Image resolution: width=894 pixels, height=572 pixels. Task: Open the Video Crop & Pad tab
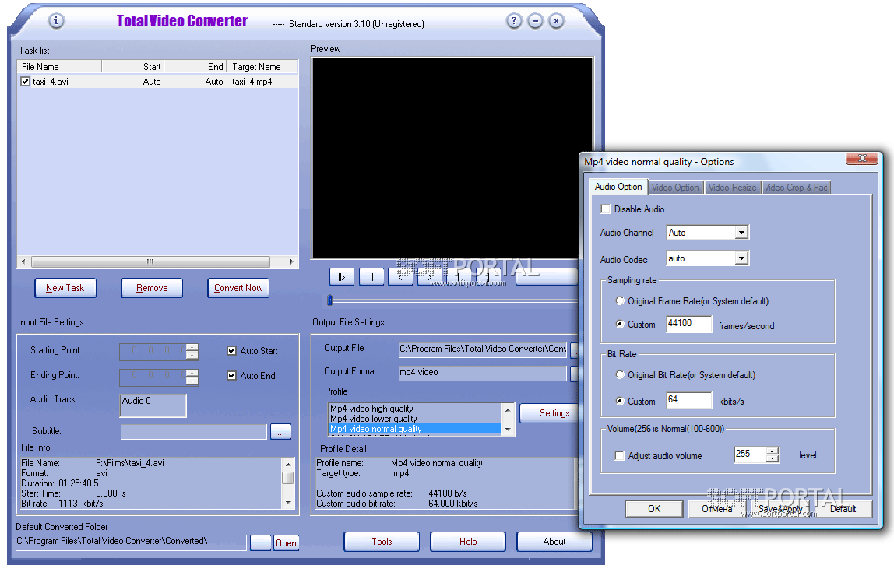coord(796,188)
